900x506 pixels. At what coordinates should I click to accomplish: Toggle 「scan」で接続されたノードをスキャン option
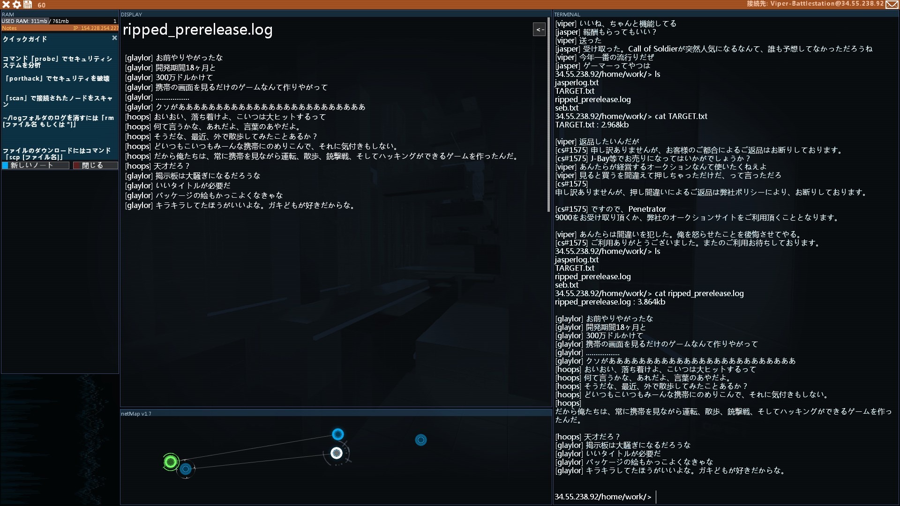pos(59,101)
